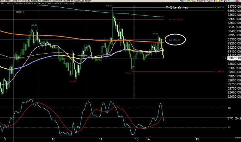Click the 32800.00 price axis label
The width and height of the screenshot is (241, 142).
click(x=234, y=80)
